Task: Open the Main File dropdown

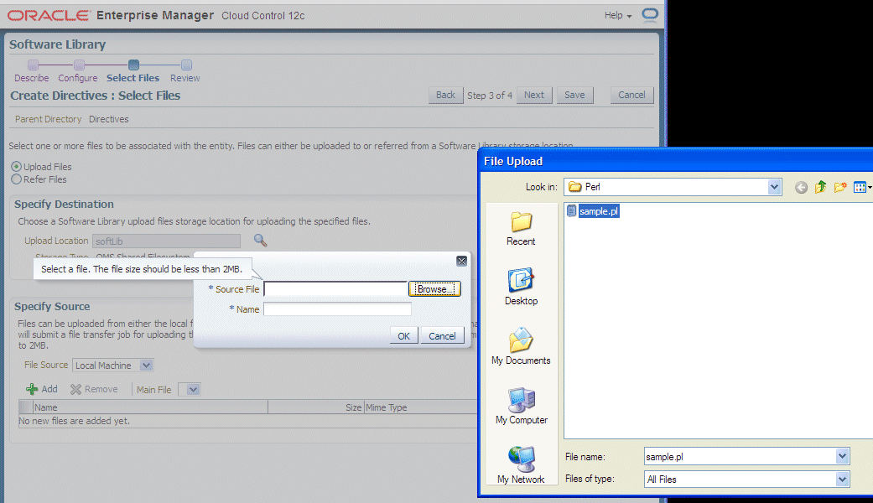Action: pos(190,390)
